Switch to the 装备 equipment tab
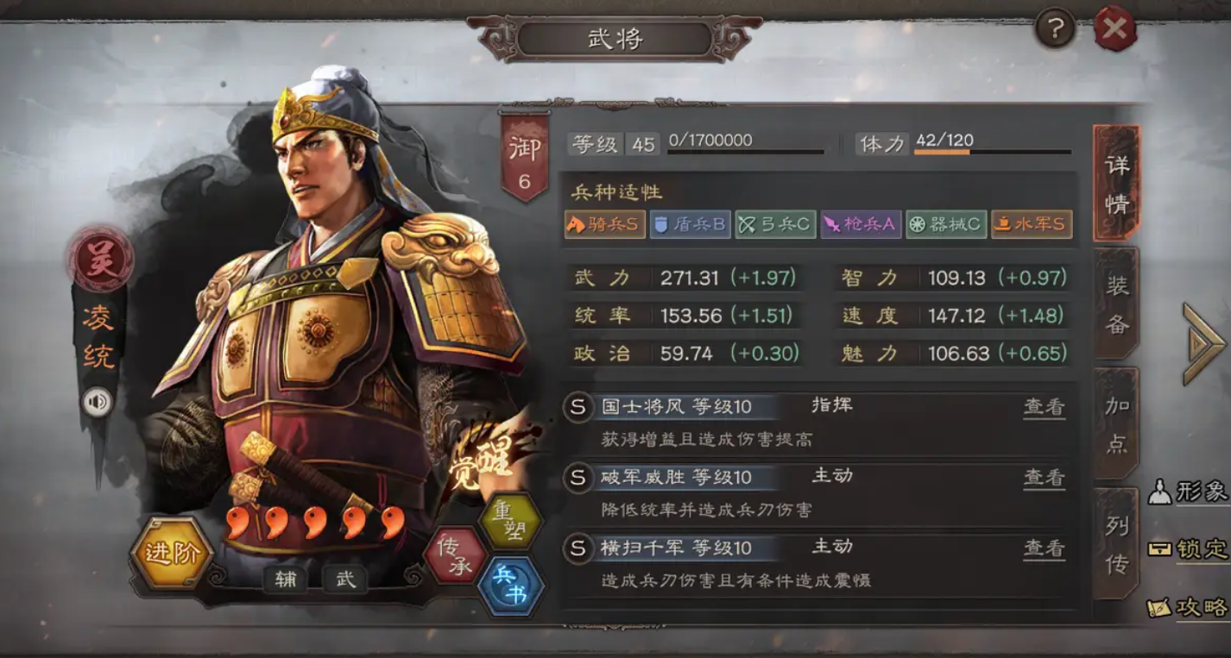 (1116, 304)
